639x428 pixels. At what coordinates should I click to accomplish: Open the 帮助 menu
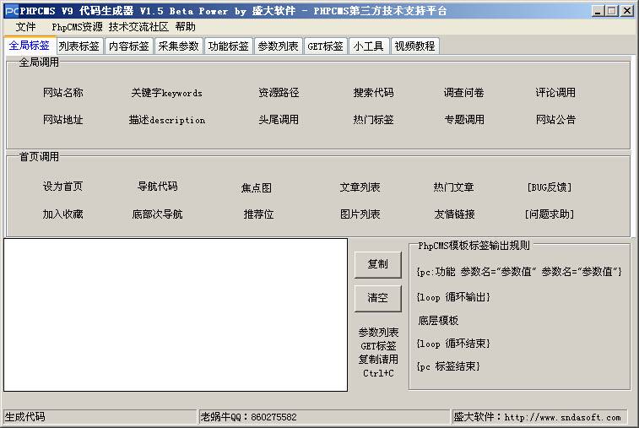[186, 27]
